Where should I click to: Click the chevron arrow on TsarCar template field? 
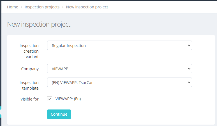click(189, 82)
